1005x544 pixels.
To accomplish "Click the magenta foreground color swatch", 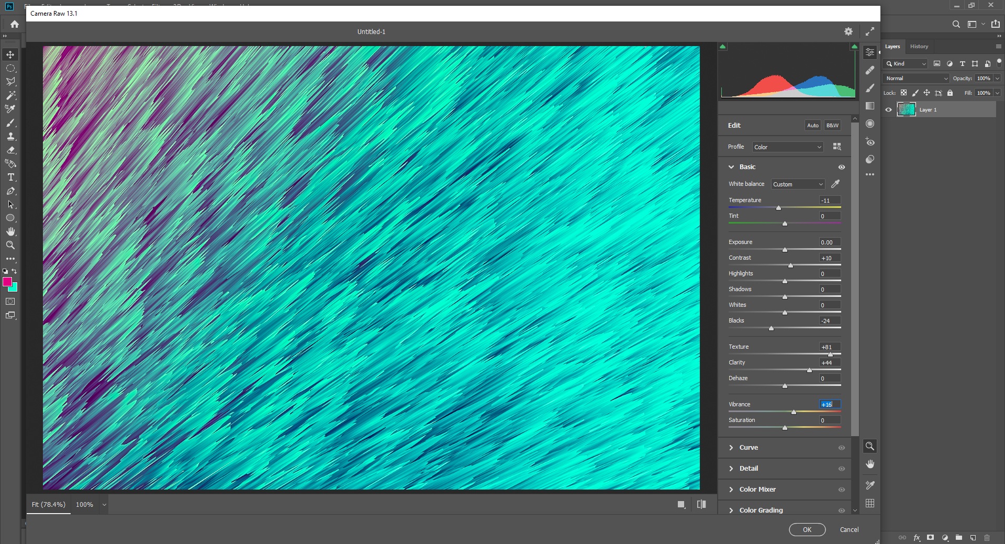I will [x=7, y=283].
